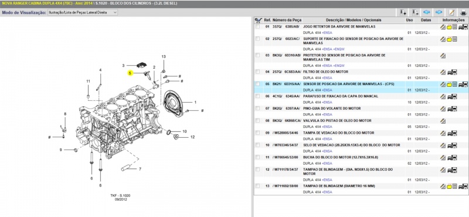The height and width of the screenshot is (217, 469).
Task: Open yellow folder icon for part 02
Action: coord(449,39)
